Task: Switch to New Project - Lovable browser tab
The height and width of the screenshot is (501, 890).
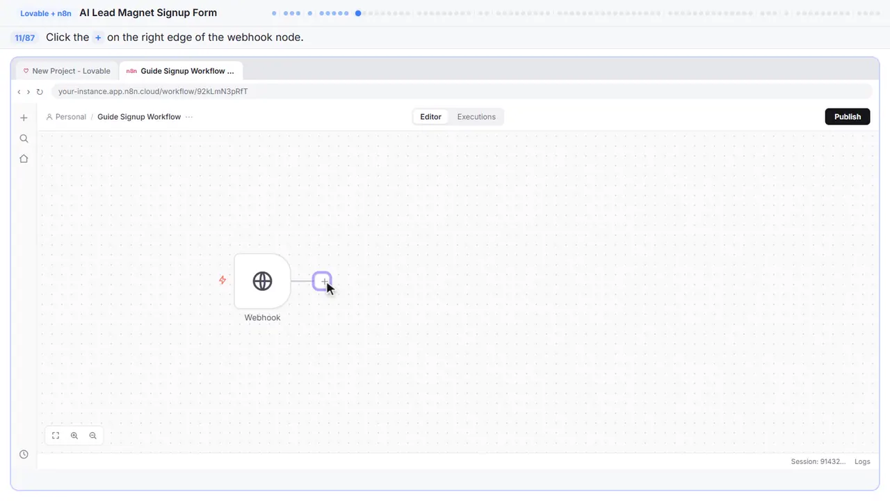Action: click(x=67, y=71)
